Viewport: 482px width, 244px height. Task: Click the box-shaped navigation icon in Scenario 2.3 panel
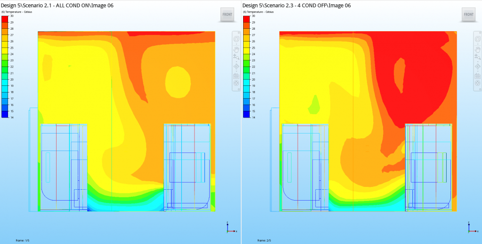(x=477, y=76)
